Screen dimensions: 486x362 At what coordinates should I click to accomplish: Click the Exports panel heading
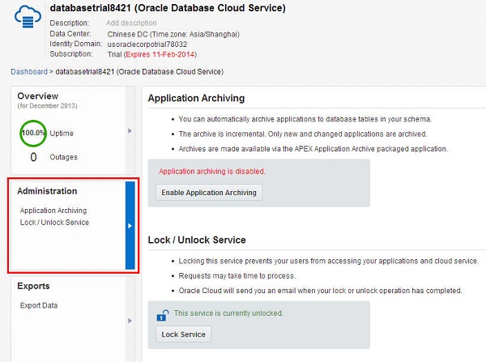click(x=34, y=286)
